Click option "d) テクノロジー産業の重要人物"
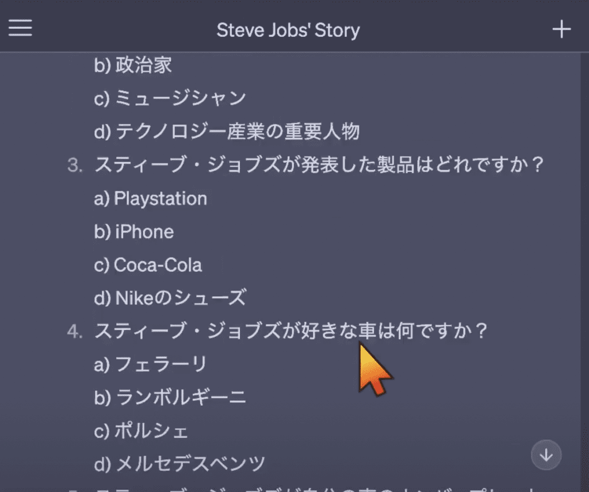The width and height of the screenshot is (589, 492). pyautogui.click(x=227, y=132)
